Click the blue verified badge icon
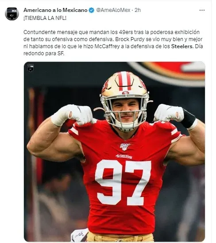 [x=92, y=10]
